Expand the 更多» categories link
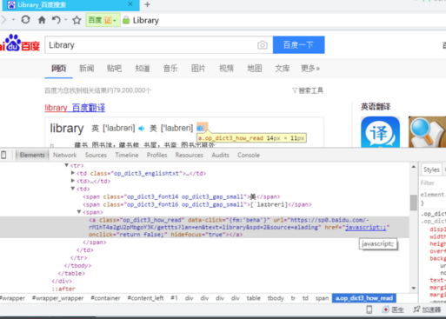The width and height of the screenshot is (446, 319). point(310,69)
